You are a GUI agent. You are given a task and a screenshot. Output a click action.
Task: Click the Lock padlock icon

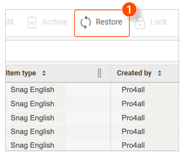pyautogui.click(x=140, y=22)
